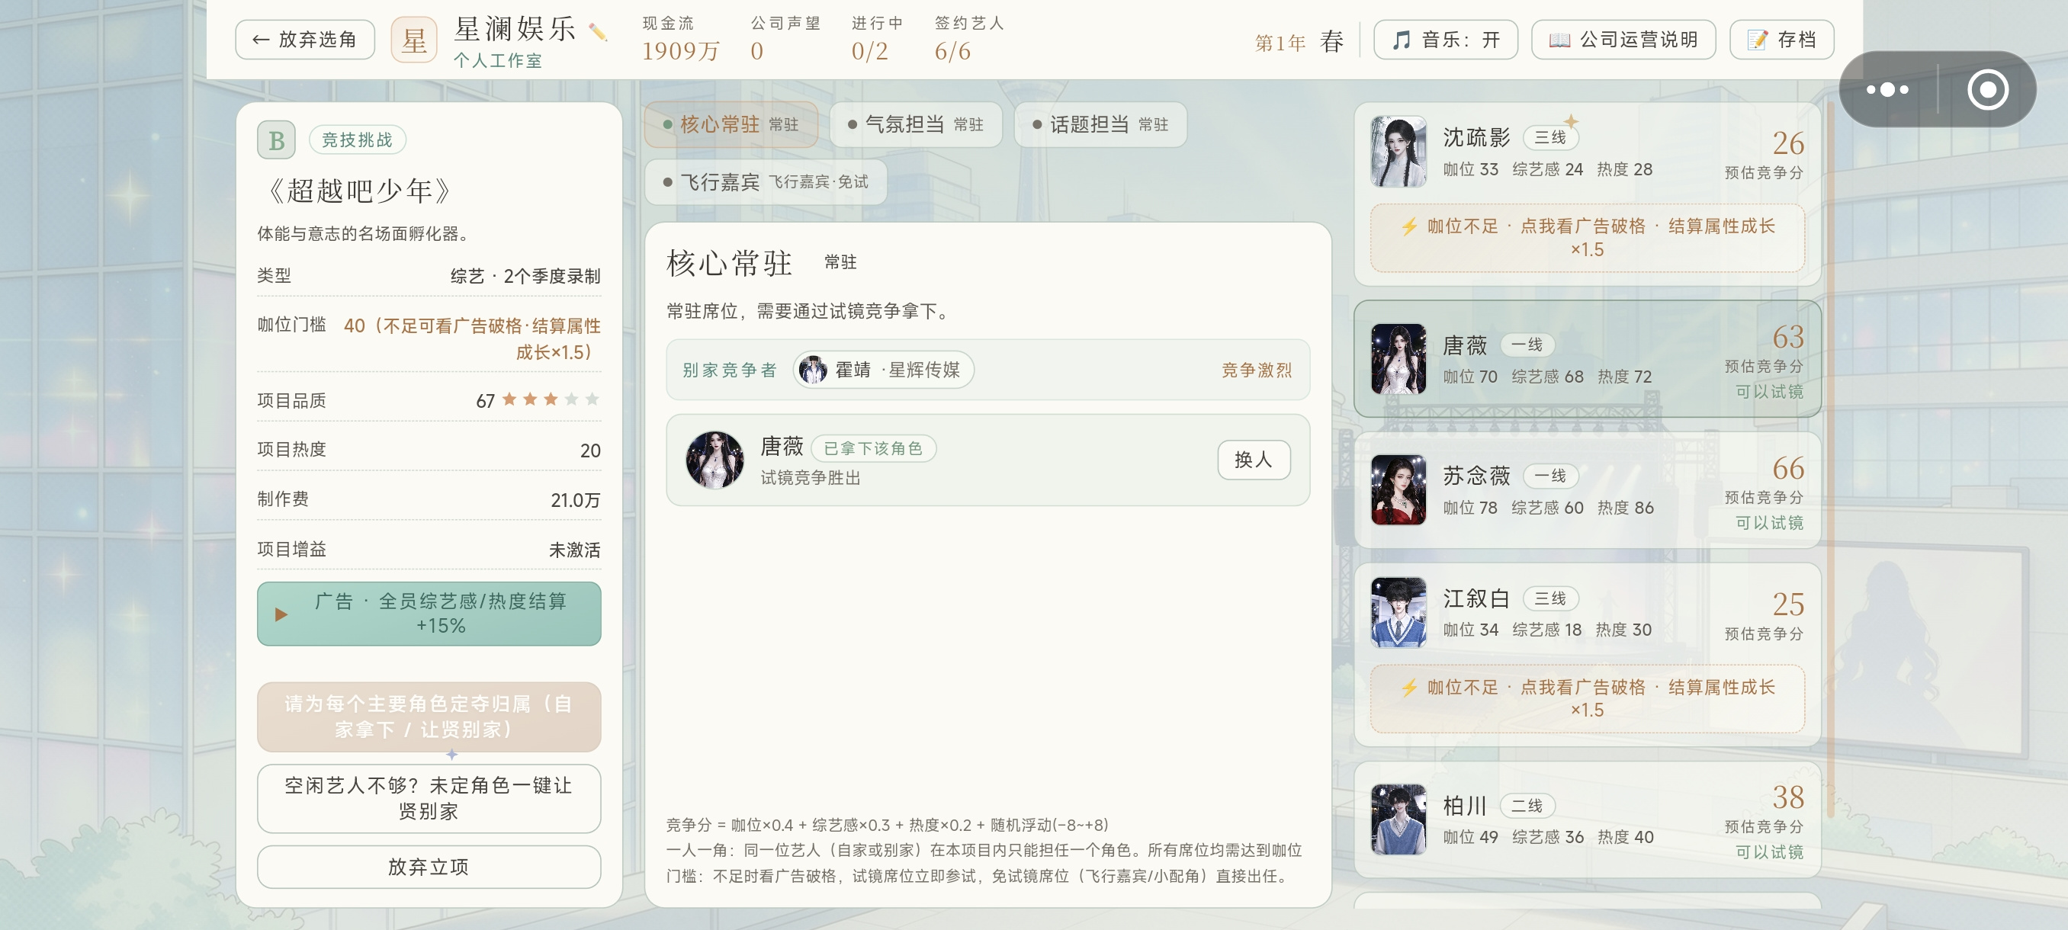
Task: Click the play icon on ad bonus banner
Action: pyautogui.click(x=280, y=614)
